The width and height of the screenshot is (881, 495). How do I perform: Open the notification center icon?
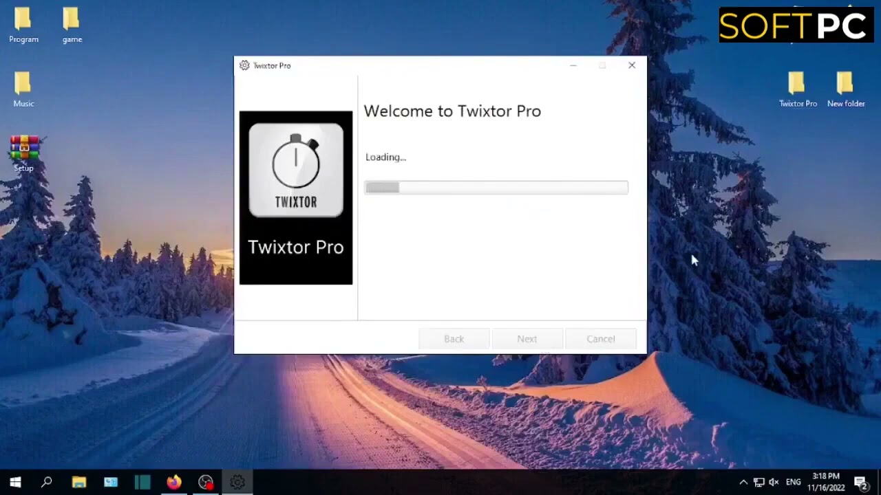tap(860, 483)
